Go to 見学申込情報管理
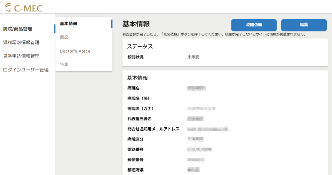Viewport: 332px width, 175px height. point(21,56)
